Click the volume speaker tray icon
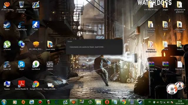 point(168,102)
